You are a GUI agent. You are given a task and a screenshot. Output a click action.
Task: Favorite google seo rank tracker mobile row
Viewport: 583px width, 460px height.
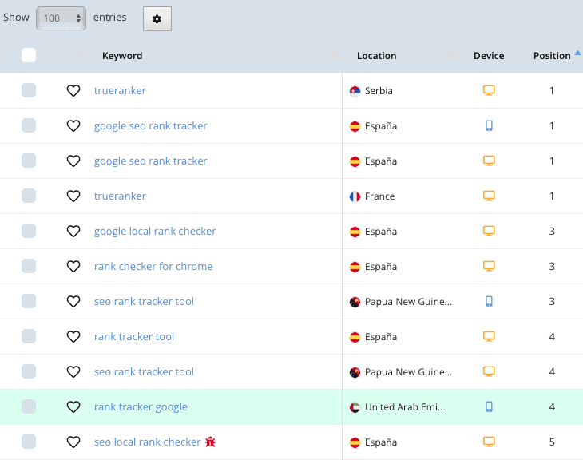tap(73, 125)
